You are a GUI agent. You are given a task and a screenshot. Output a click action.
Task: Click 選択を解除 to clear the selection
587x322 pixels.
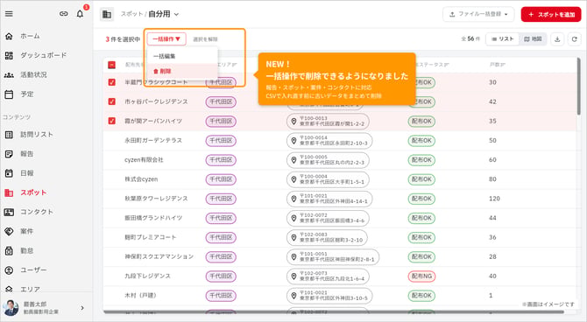coord(205,39)
